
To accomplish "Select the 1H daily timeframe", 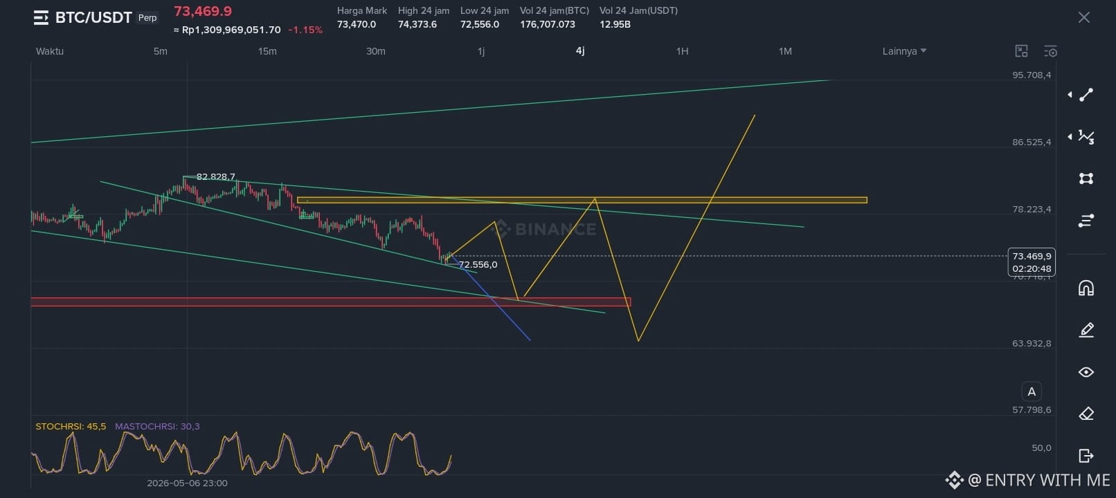I will (682, 51).
